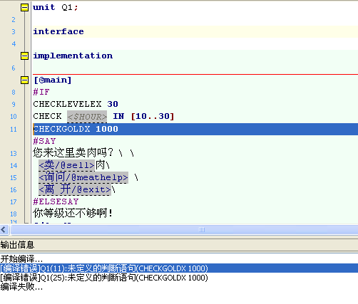Click the #ELSESAY directive
Viewport: 358px width, 304px height.
click(x=56, y=201)
